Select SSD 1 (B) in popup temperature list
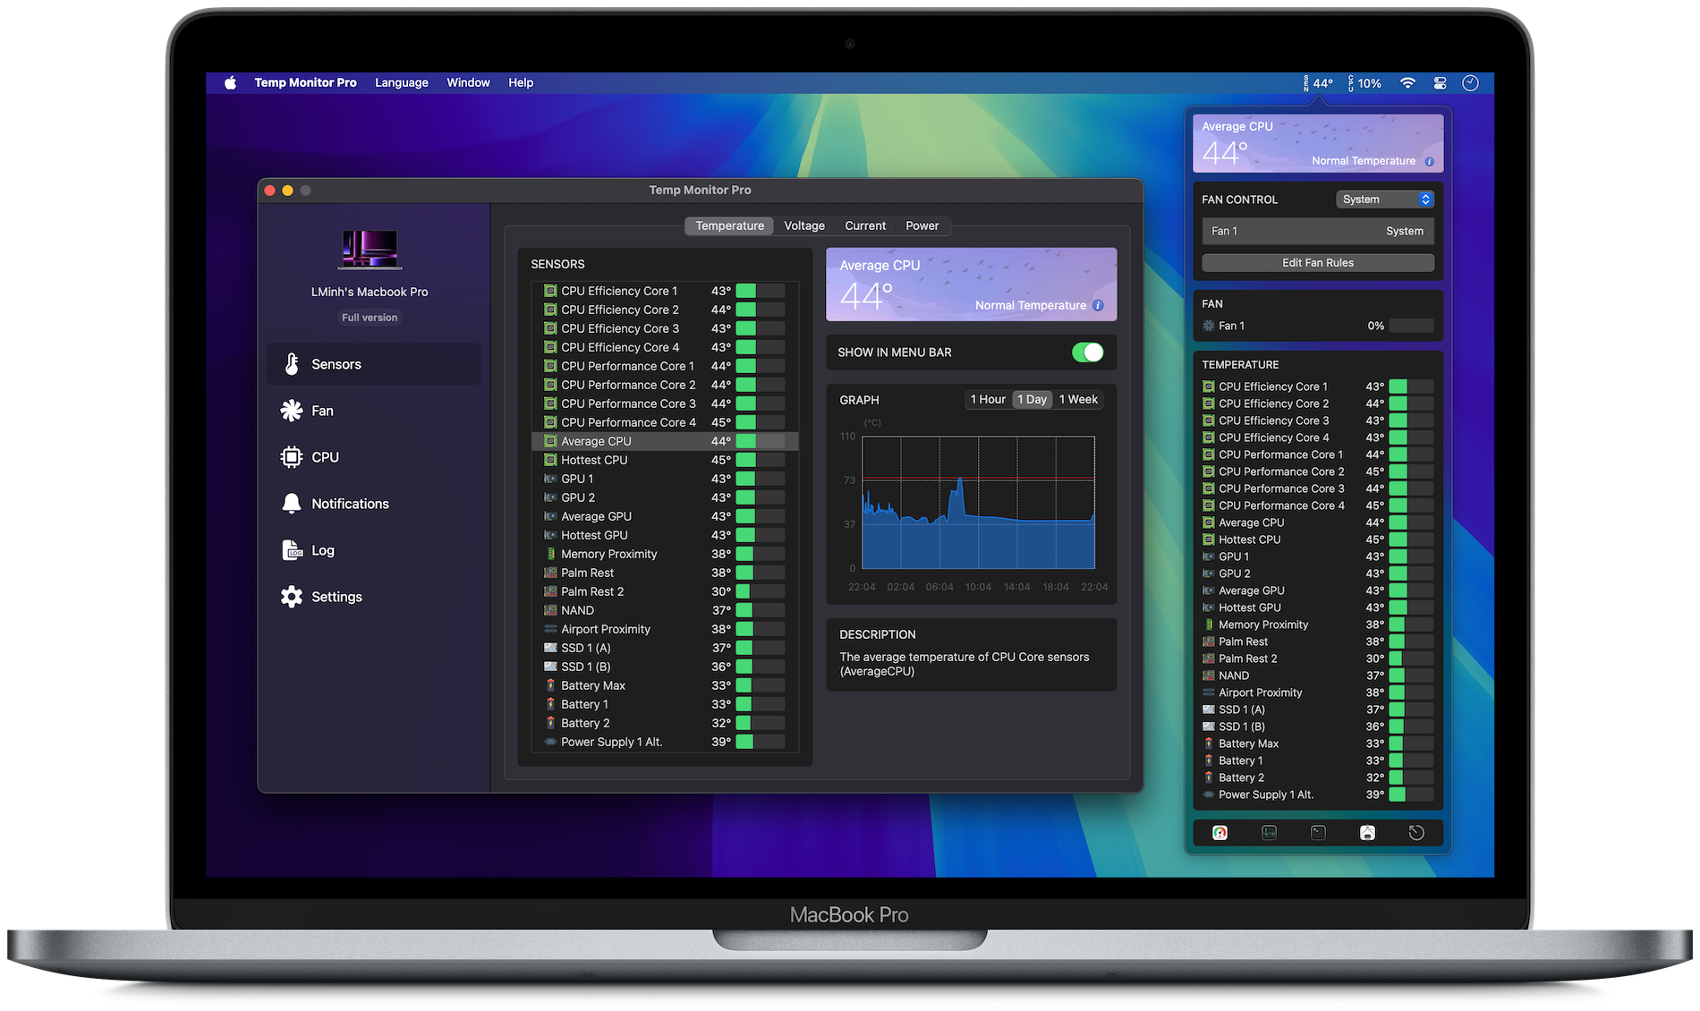This screenshot has width=1700, height=1011. (1318, 726)
